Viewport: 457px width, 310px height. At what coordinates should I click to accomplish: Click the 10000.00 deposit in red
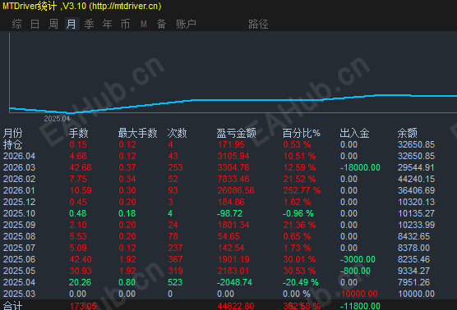point(359,294)
